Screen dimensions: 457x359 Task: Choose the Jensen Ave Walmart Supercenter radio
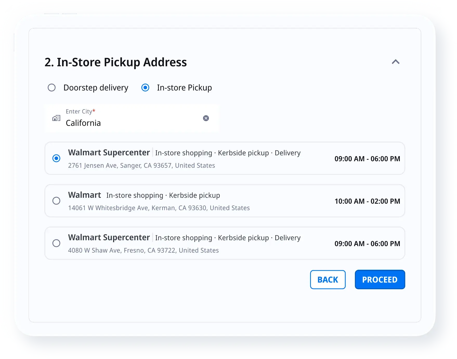tap(56, 158)
